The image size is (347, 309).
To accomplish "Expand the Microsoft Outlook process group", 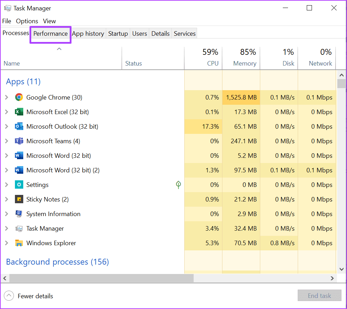I will (7, 127).
